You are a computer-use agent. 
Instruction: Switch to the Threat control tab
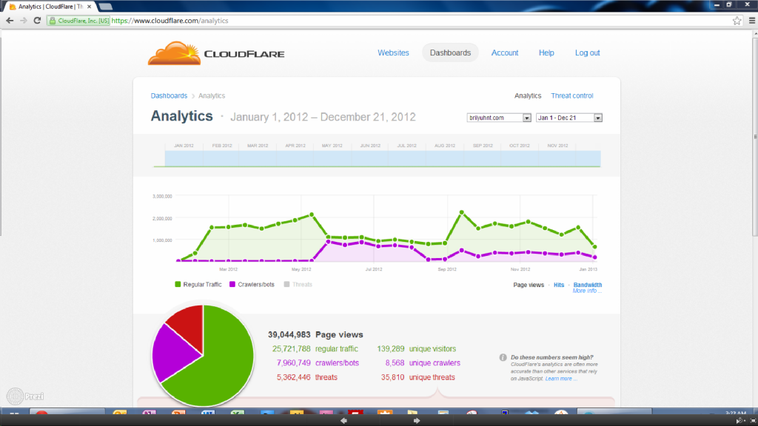click(x=572, y=95)
